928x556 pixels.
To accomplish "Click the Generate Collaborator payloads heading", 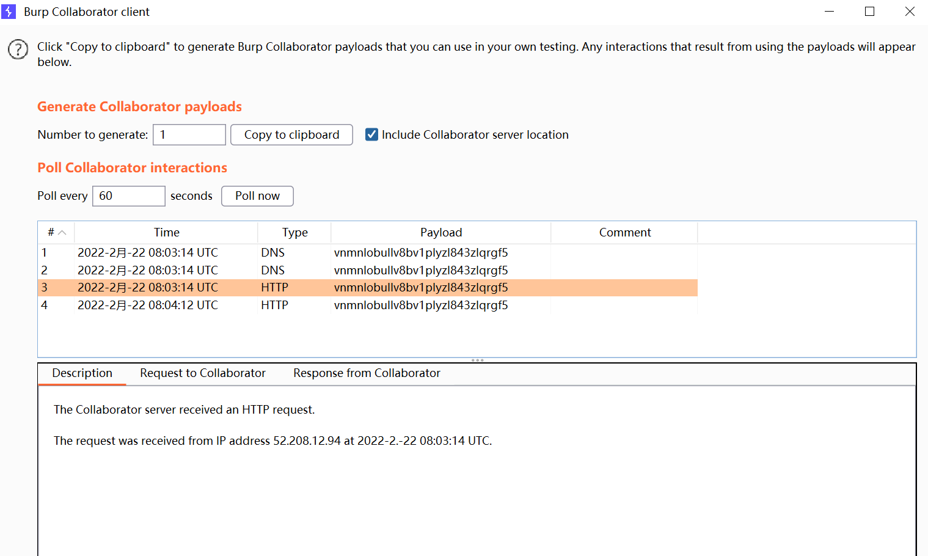I will 139,106.
